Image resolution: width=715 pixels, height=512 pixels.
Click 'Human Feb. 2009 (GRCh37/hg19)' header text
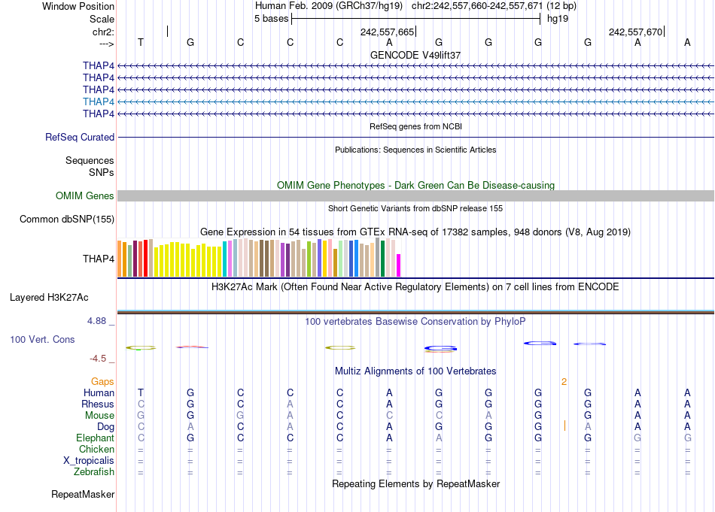pyautogui.click(x=329, y=6)
